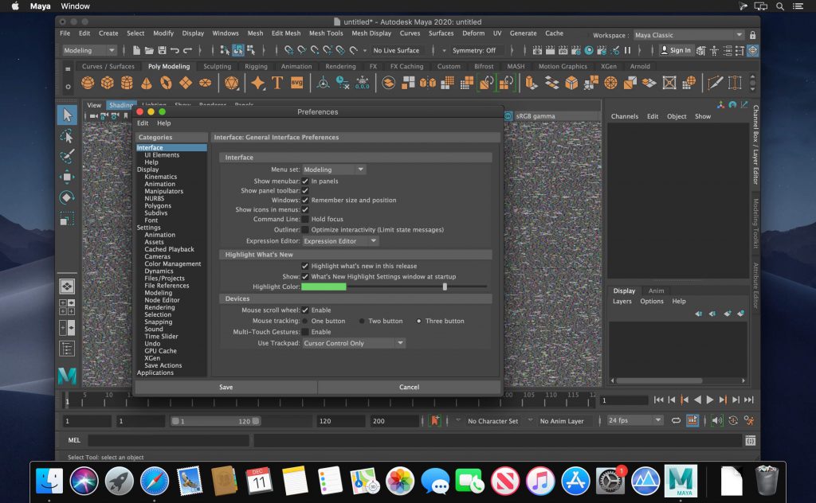Create an SVG object from the shelf
The image size is (816, 503).
[x=296, y=82]
